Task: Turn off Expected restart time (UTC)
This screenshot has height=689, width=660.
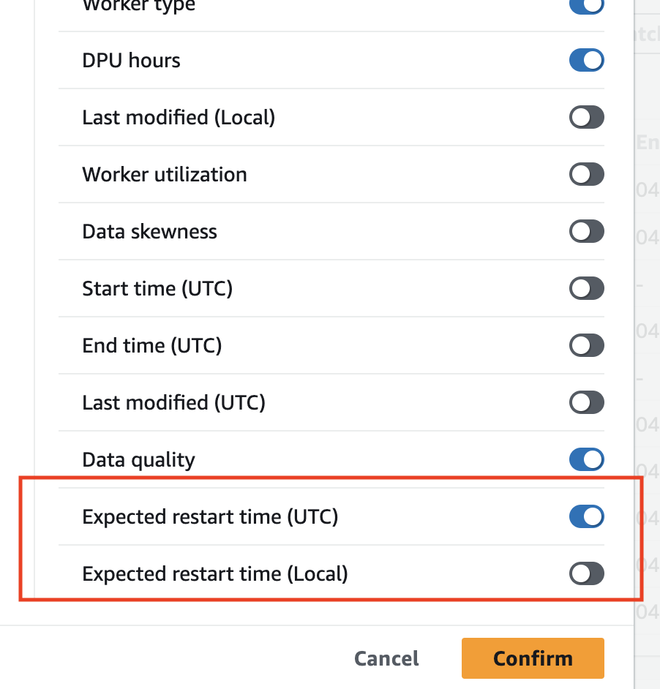Action: click(586, 516)
